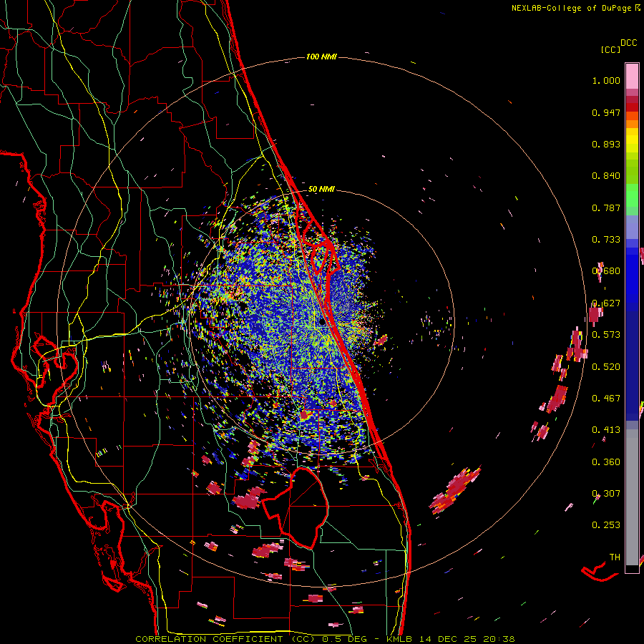Click the 0.840 scale value
Viewport: 644px width, 644px height.
606,176
